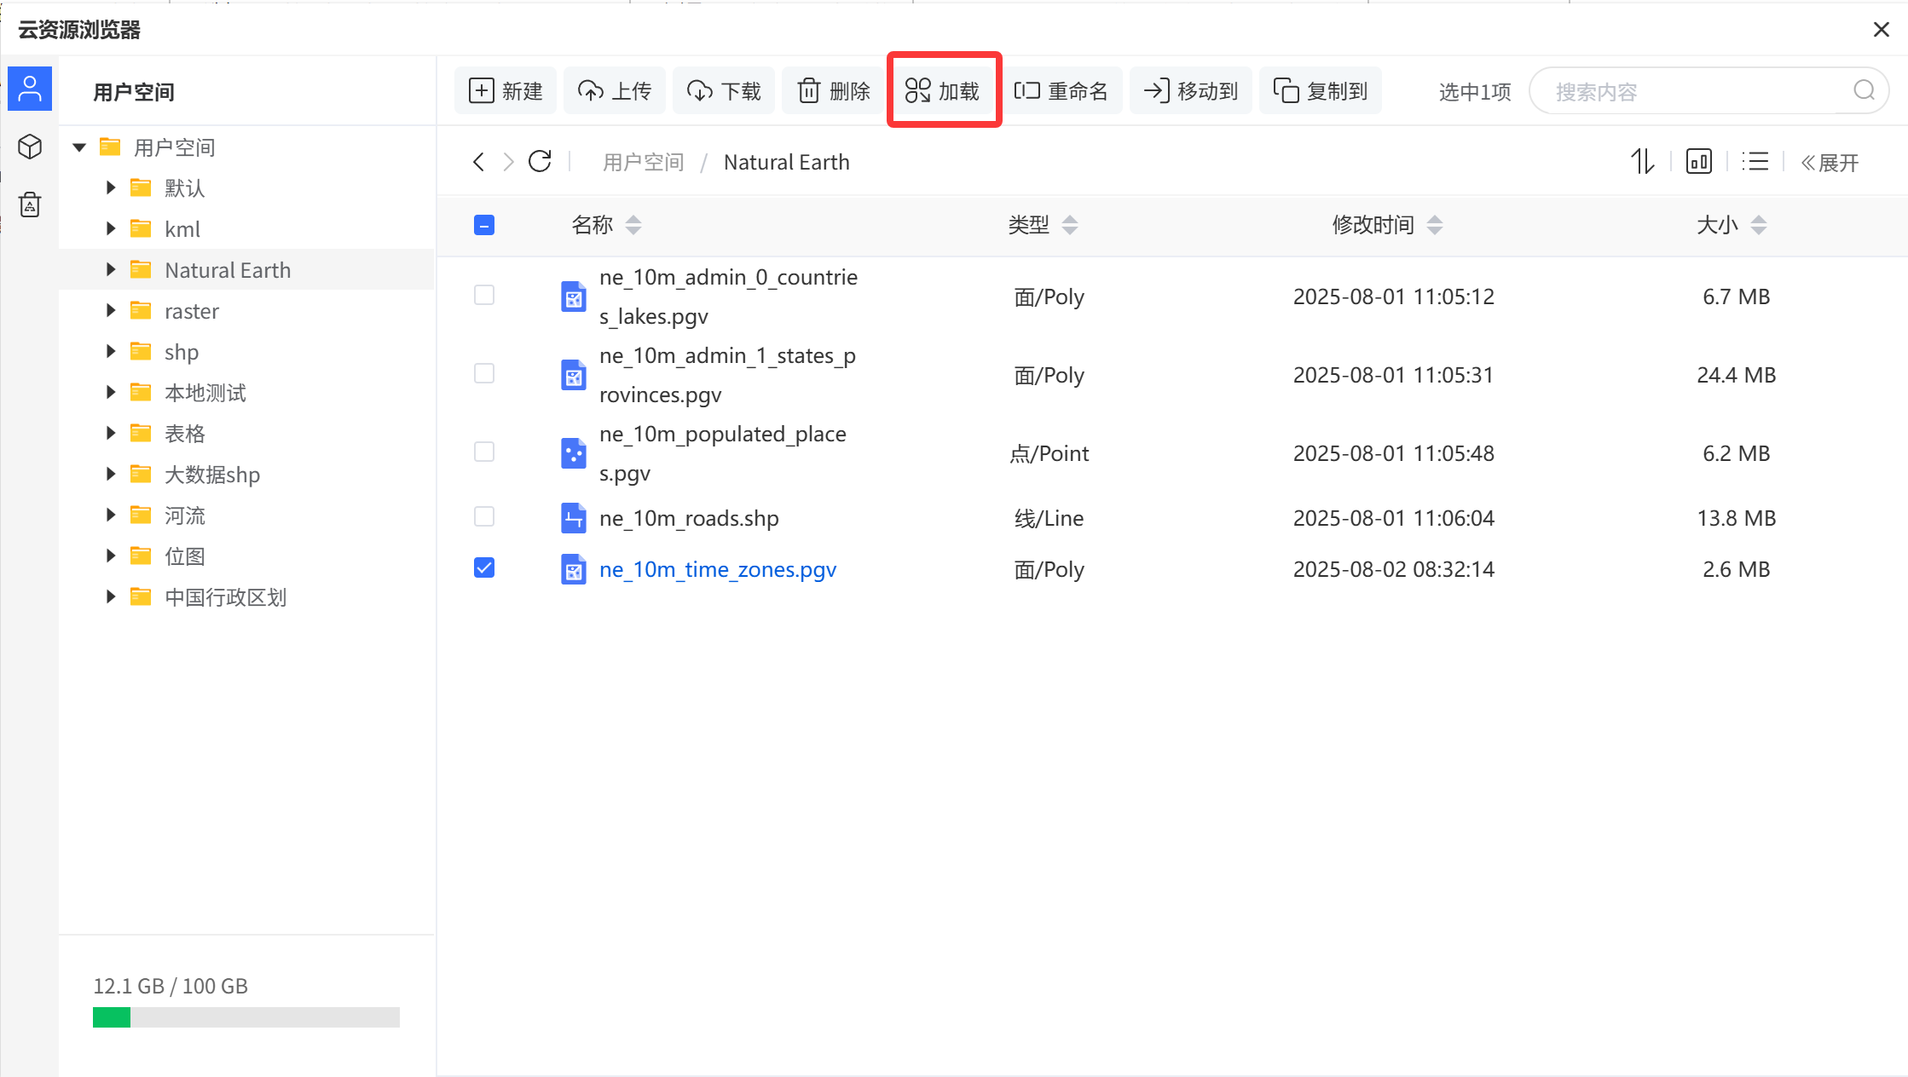Select the shp folder in tree
Screen dimensions: 1908x1077
182,352
